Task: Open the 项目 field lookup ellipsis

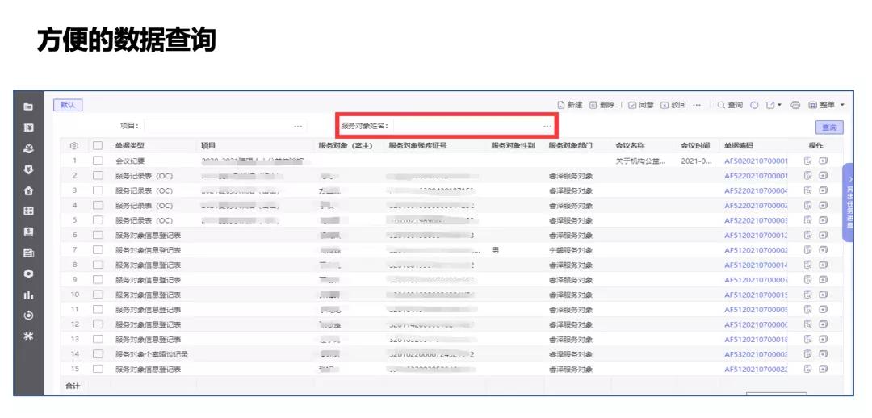Action: coord(298,126)
